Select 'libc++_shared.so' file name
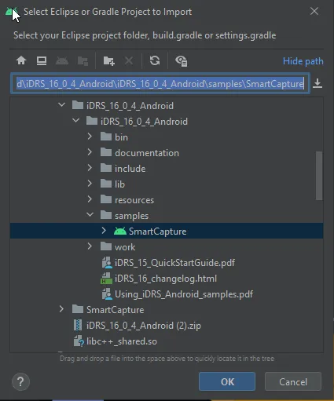Viewport: 334px width, 401px height. click(x=122, y=341)
